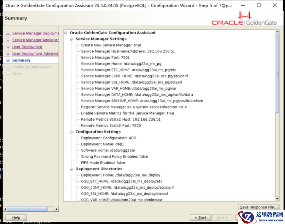
Task: Select Service Manager ARCHIVE_HOME row
Action: (142, 101)
